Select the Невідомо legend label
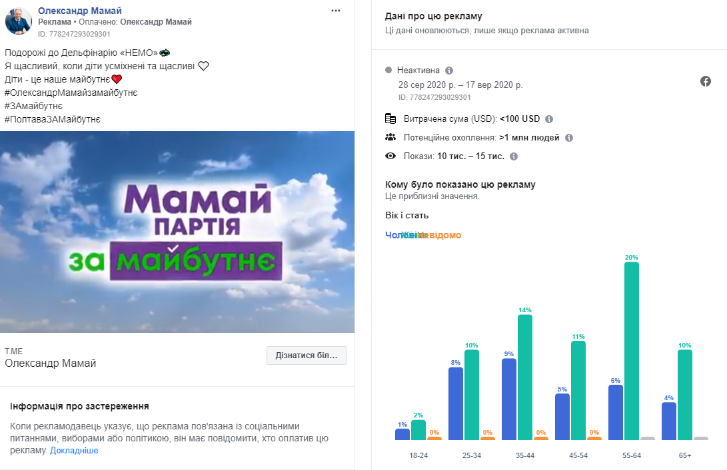Screen dimensions: 727x470 (441, 235)
